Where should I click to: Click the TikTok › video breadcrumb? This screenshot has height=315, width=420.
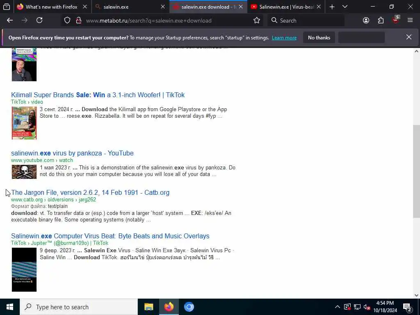tap(27, 102)
